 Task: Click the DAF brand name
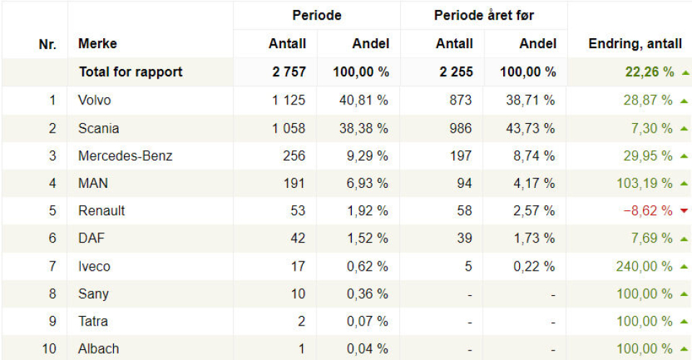(x=92, y=239)
